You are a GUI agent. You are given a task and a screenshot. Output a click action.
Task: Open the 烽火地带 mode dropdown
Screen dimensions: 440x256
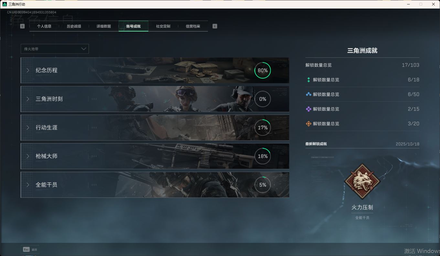55,49
